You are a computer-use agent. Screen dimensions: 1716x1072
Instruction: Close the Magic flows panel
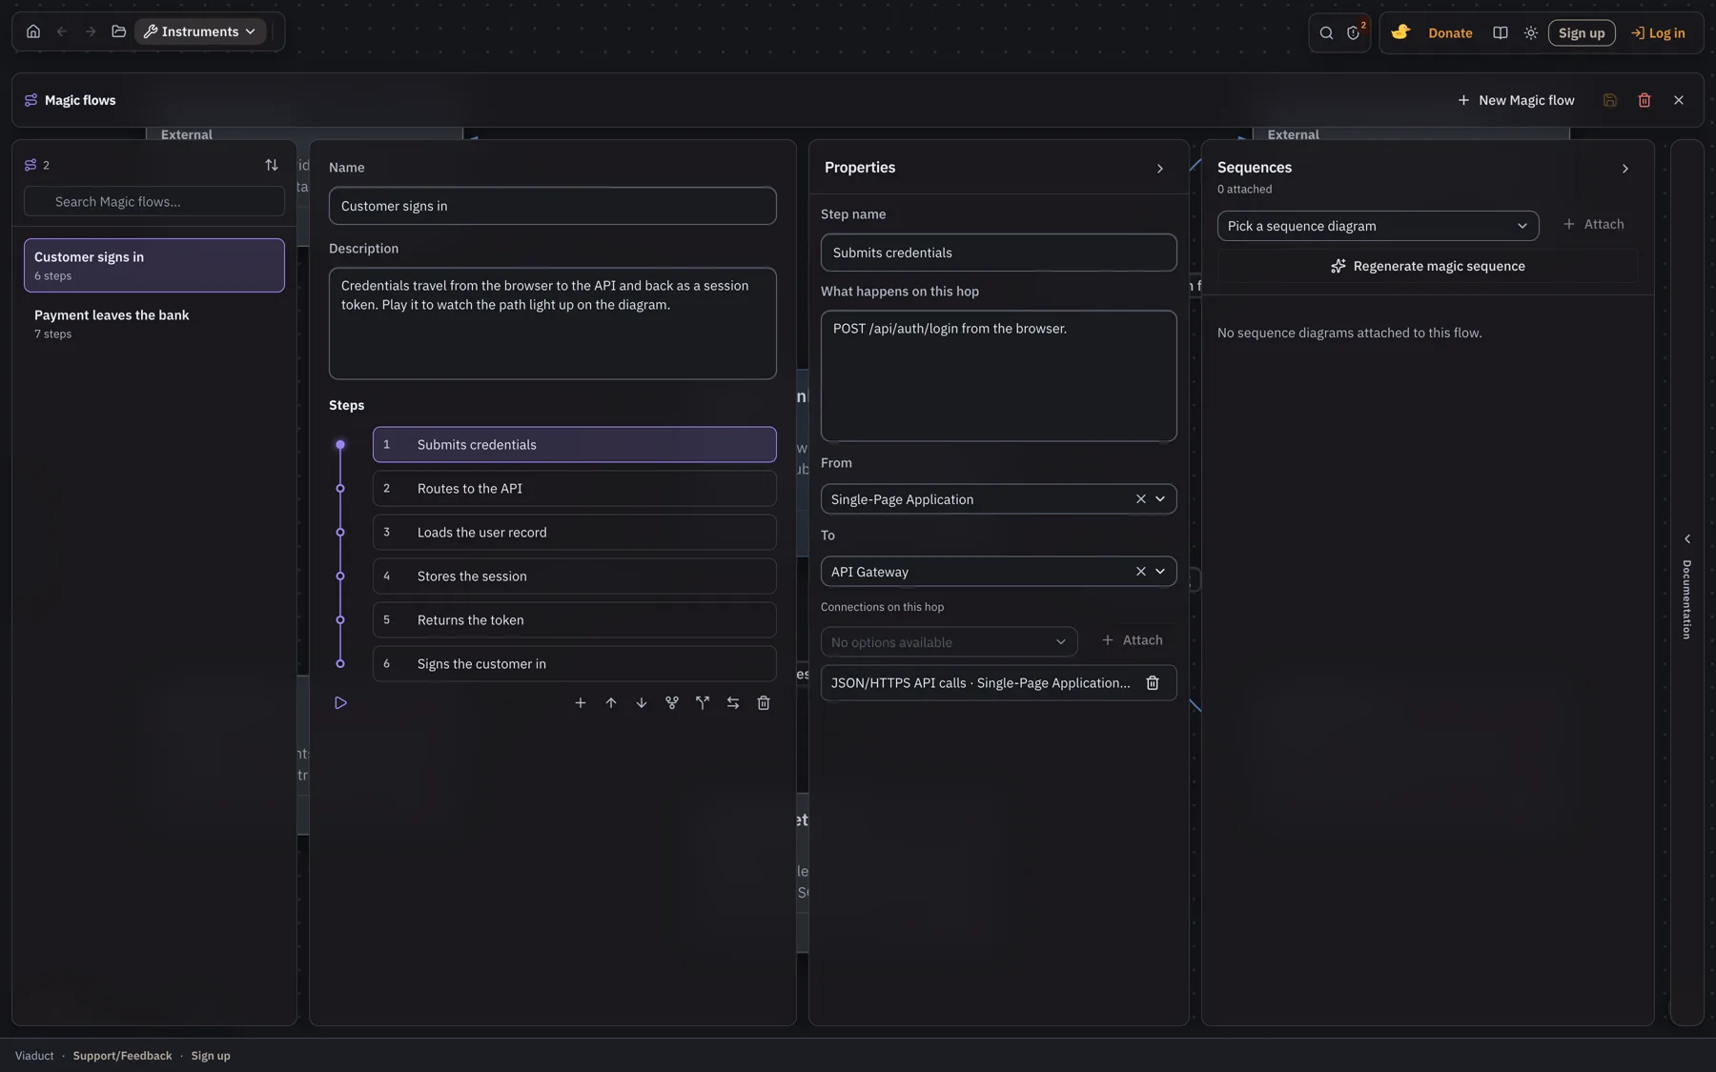click(x=1679, y=100)
